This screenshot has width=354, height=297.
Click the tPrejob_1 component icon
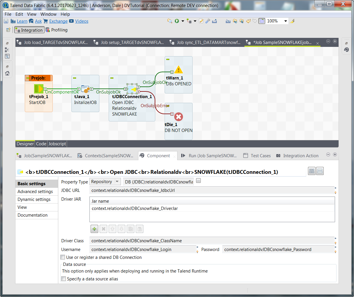(x=38, y=89)
